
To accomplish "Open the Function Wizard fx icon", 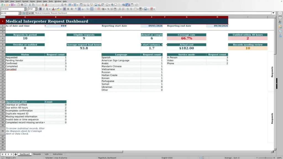I will pyautogui.click(x=24, y=13).
